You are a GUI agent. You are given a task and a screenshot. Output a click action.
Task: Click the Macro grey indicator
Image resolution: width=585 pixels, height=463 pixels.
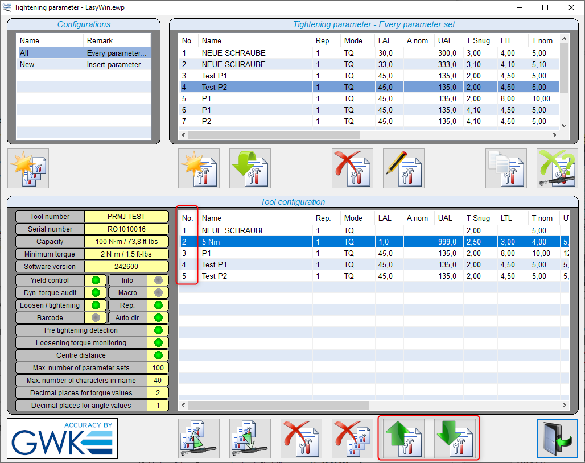(158, 293)
